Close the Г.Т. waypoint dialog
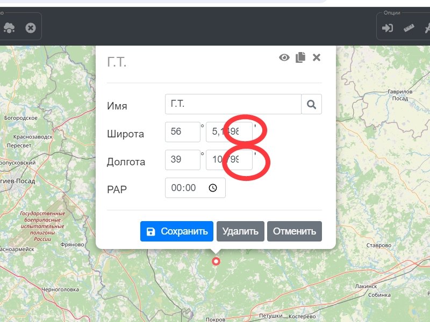 [317, 57]
